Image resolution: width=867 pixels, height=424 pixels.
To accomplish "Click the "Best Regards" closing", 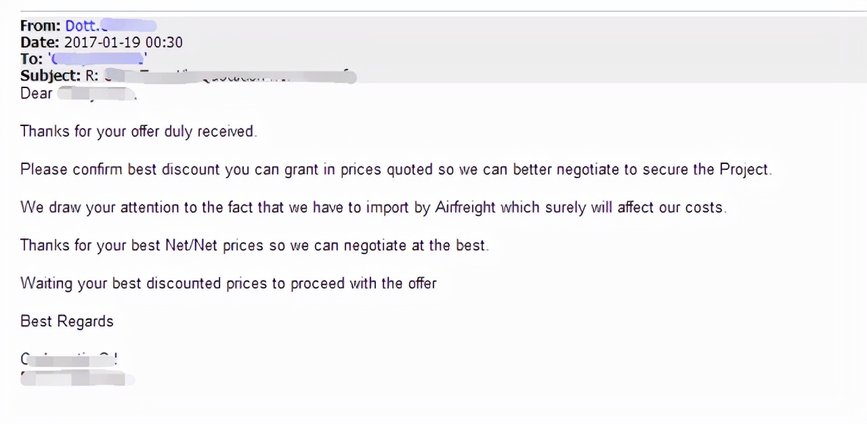I will (67, 321).
